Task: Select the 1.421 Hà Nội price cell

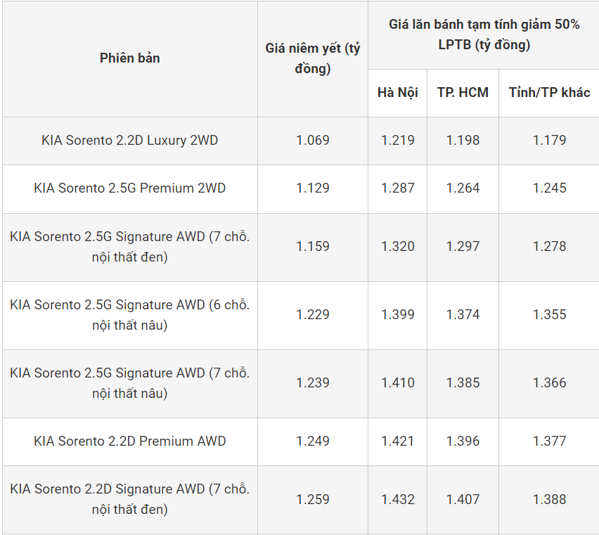Action: [398, 441]
